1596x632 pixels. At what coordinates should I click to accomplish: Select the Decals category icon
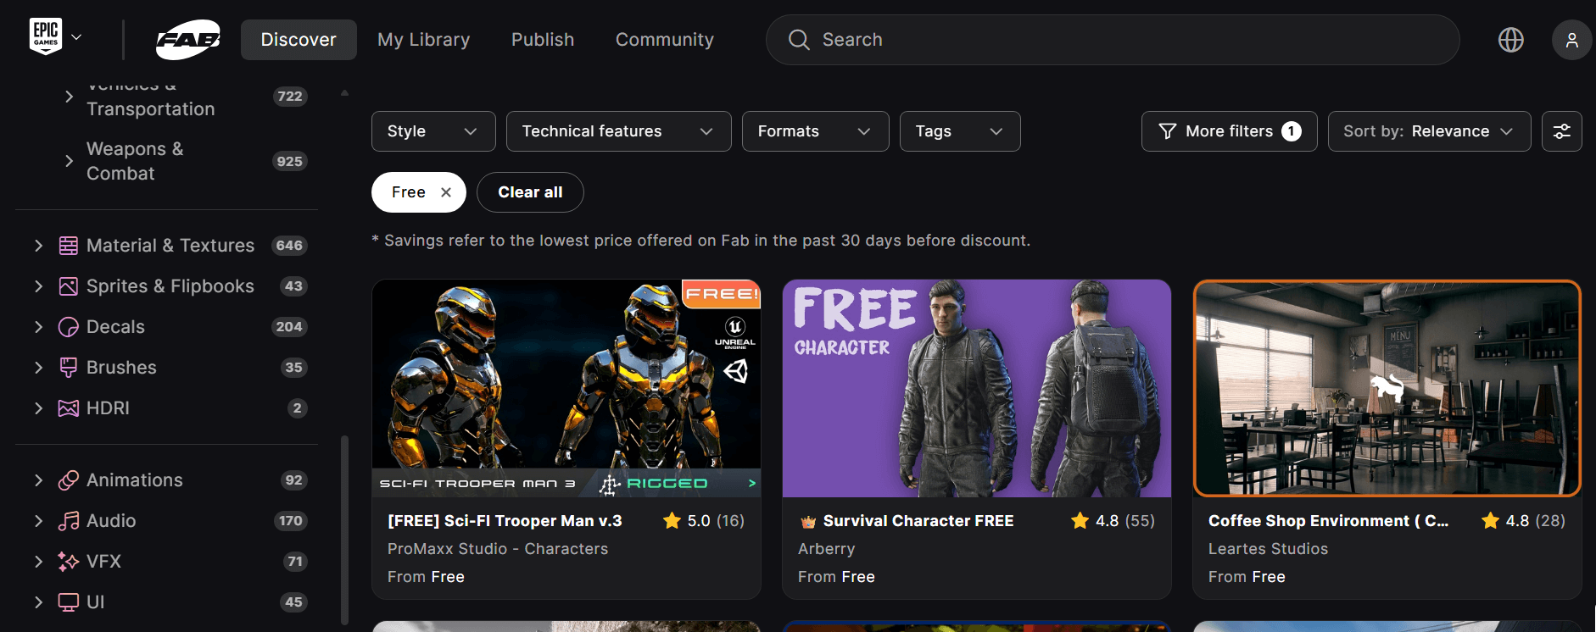coord(68,327)
